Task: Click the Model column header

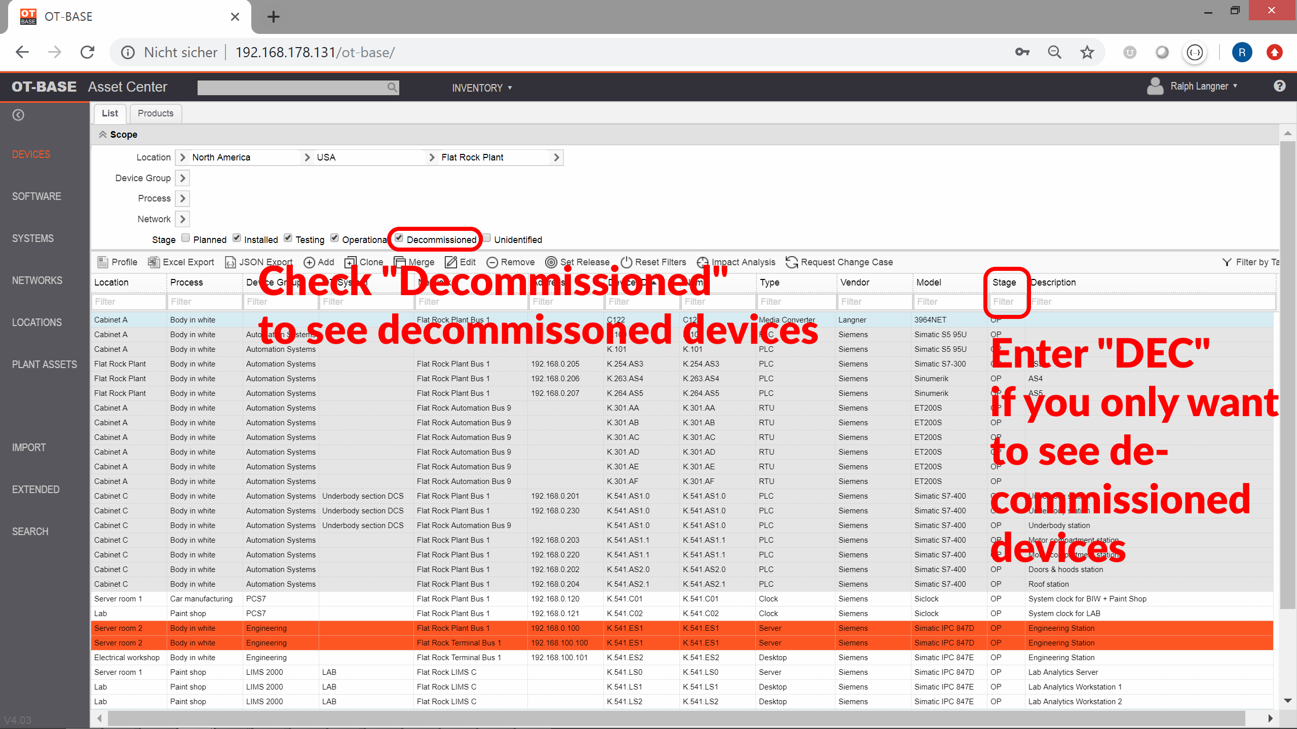Action: coord(949,282)
